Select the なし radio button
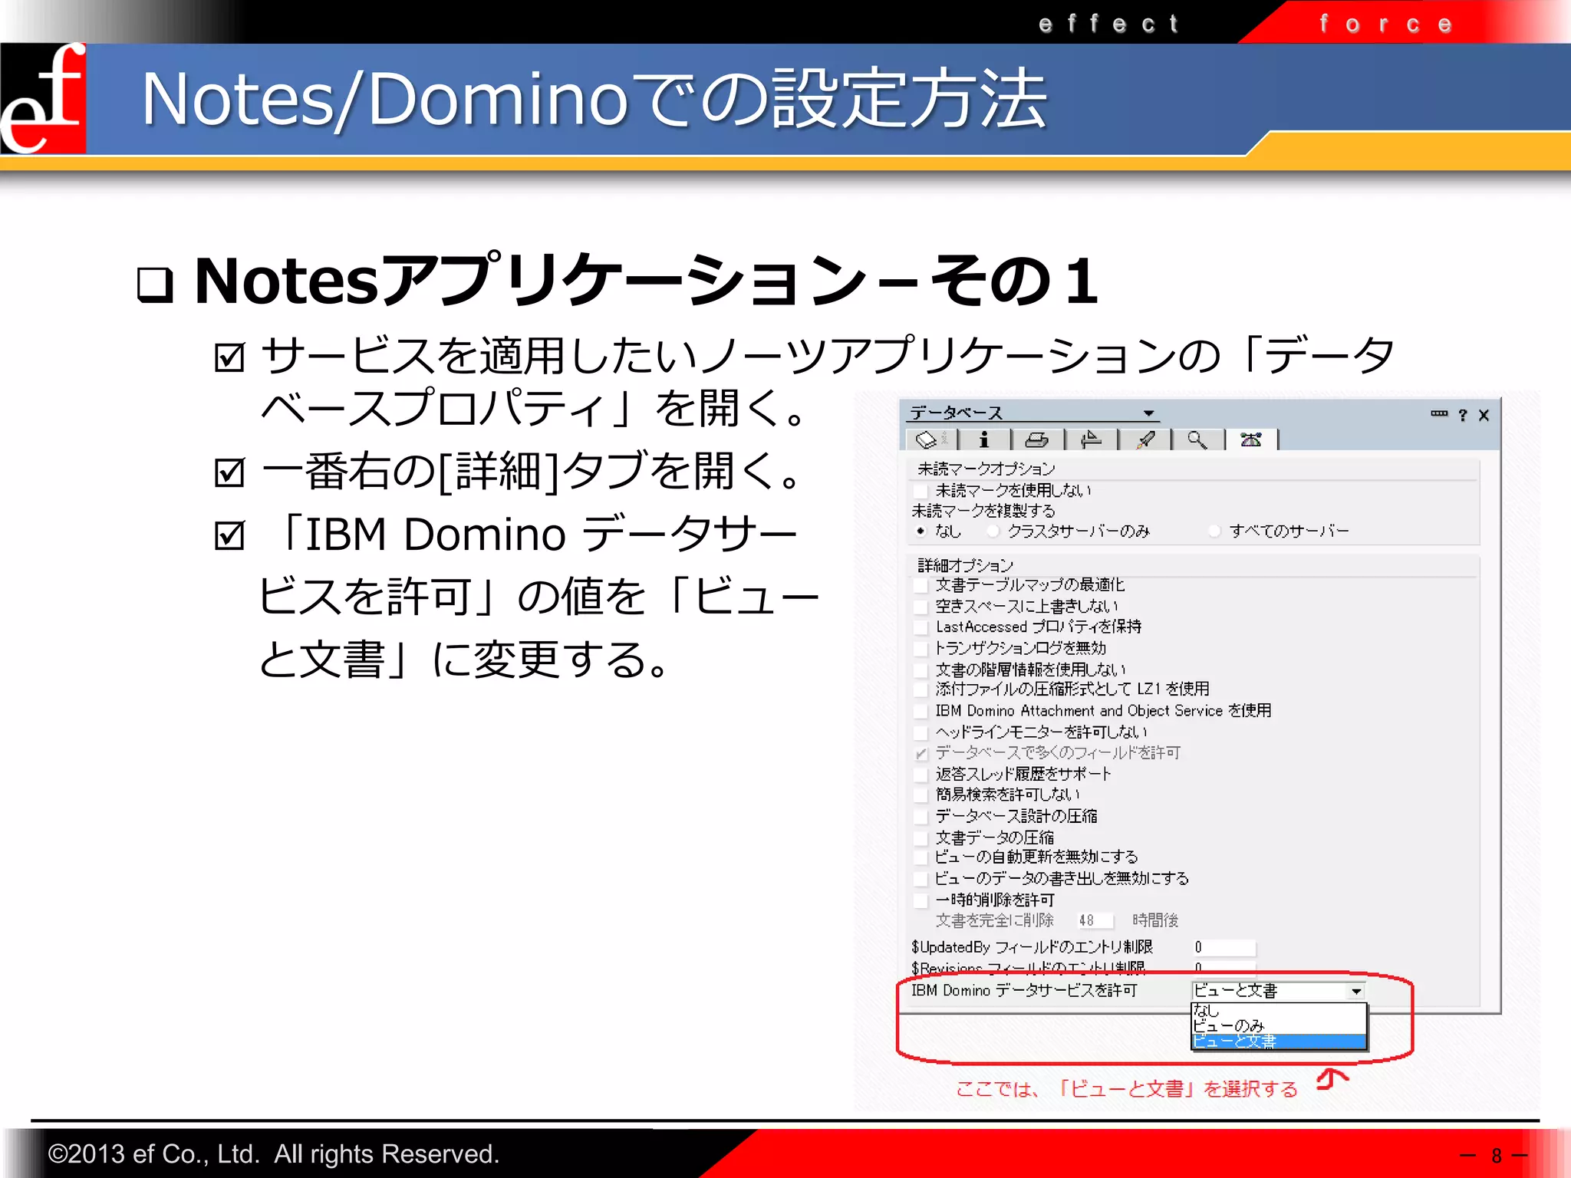This screenshot has height=1178, width=1571. (x=921, y=531)
